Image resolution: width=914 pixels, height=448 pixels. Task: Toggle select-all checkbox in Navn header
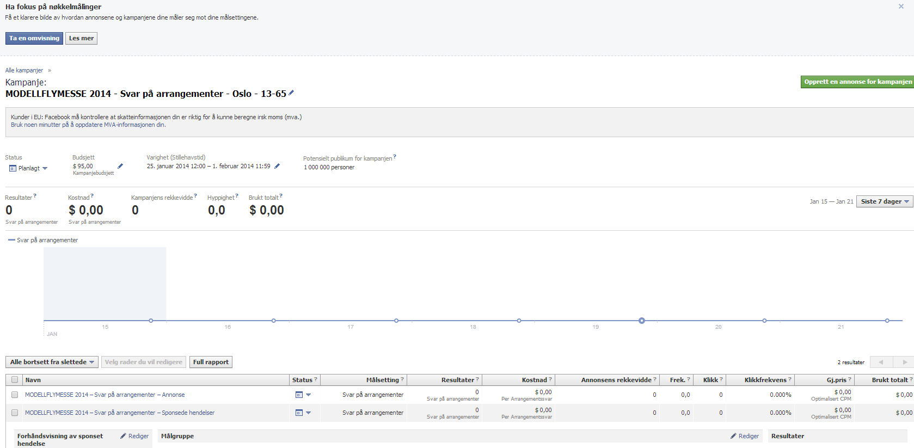point(15,380)
